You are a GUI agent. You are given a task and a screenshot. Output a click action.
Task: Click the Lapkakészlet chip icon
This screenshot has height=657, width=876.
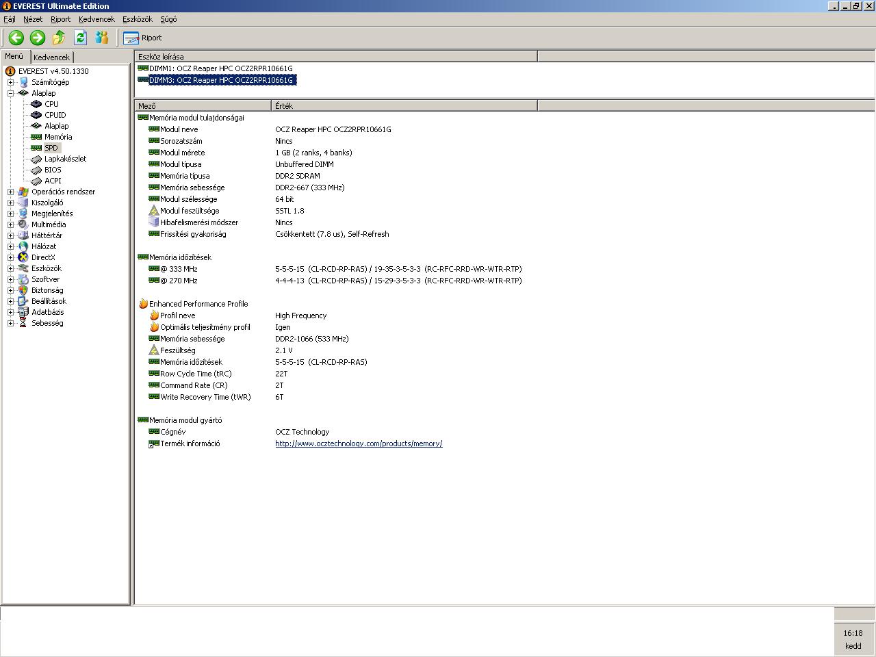coord(36,159)
